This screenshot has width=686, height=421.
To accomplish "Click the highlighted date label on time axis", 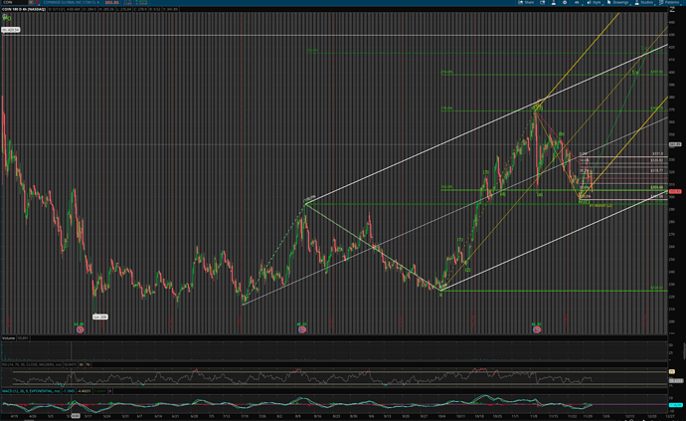I will 76,416.
